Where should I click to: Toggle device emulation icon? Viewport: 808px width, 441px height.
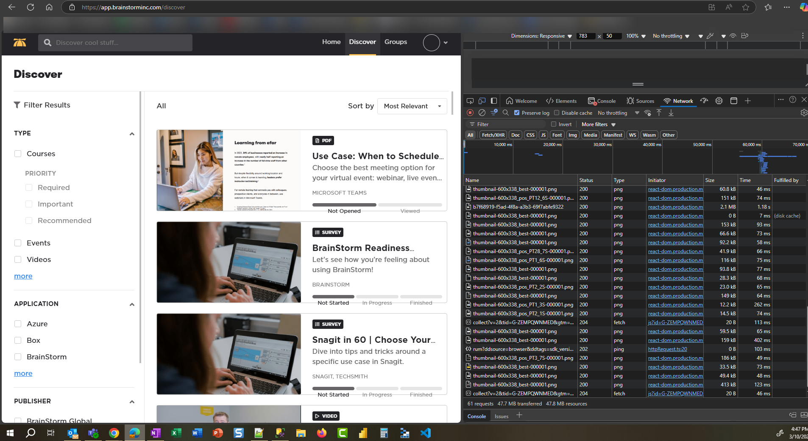click(x=482, y=101)
